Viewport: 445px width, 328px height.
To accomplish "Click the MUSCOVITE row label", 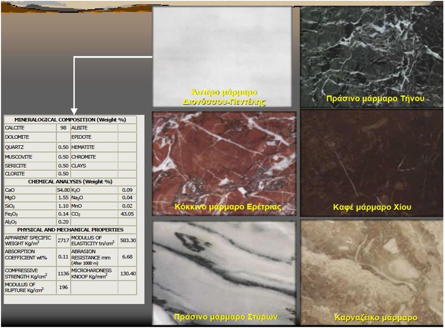I will pos(19,157).
